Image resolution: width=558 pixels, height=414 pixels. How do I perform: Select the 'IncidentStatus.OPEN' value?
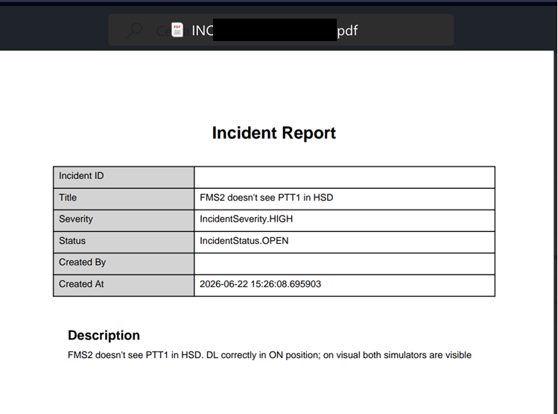tap(244, 241)
